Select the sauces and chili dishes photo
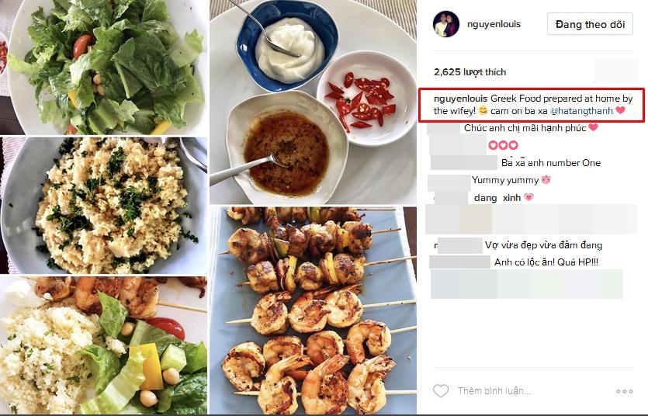648x416 pixels. pos(313,102)
